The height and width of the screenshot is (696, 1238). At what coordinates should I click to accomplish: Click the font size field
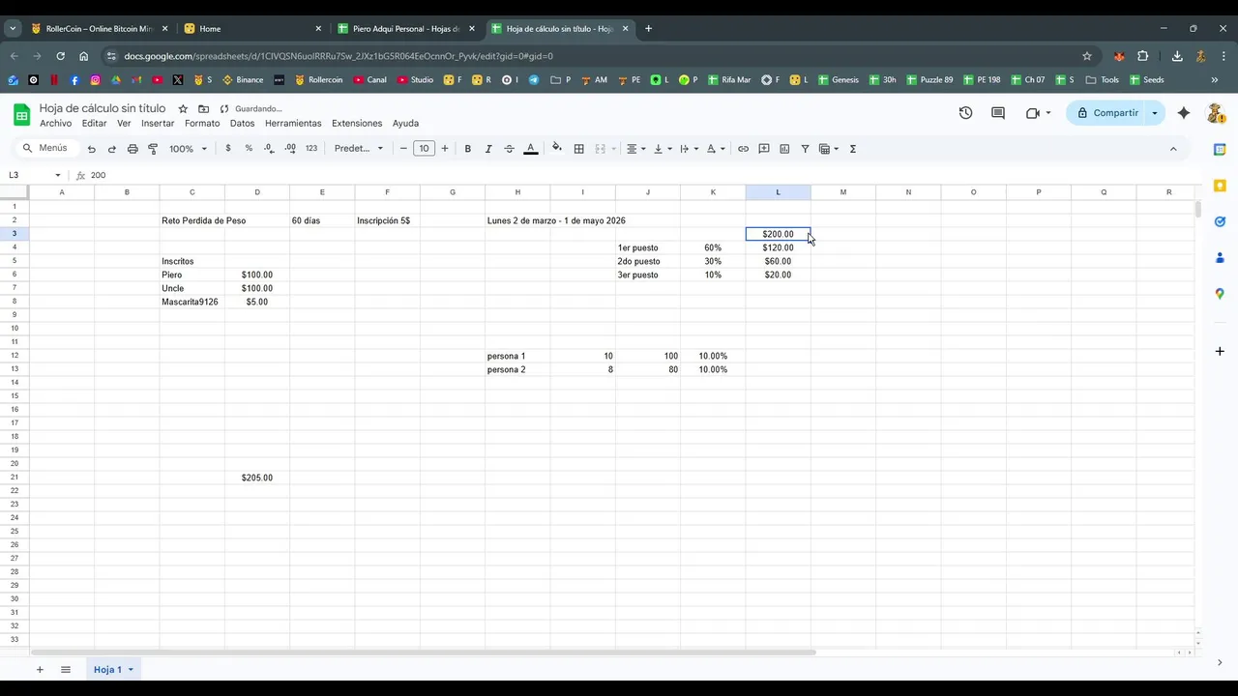(424, 149)
